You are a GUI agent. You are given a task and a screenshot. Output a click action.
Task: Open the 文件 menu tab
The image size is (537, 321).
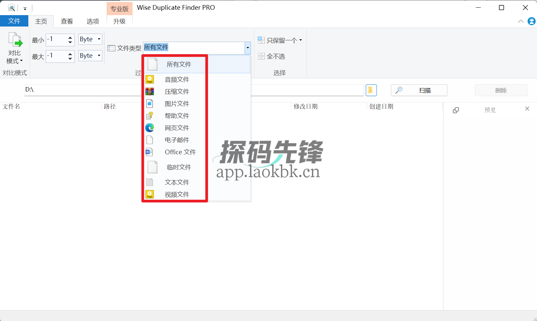14,21
